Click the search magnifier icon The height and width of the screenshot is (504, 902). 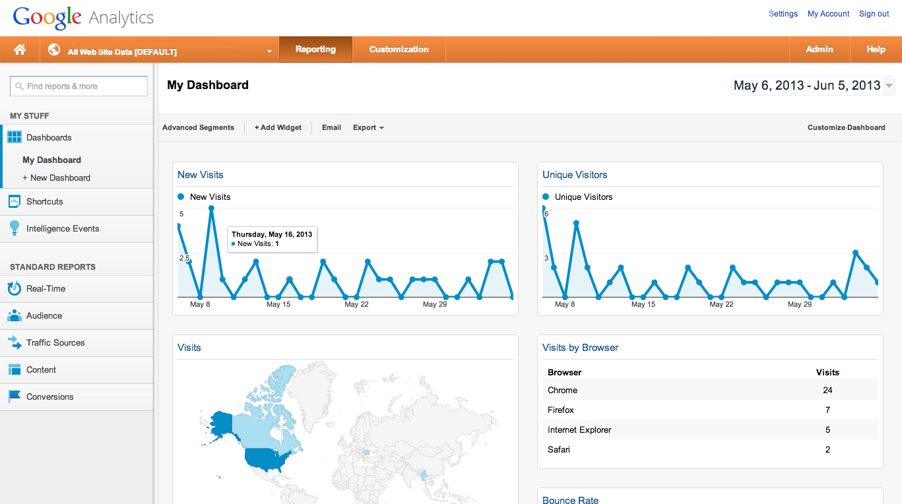pos(19,86)
